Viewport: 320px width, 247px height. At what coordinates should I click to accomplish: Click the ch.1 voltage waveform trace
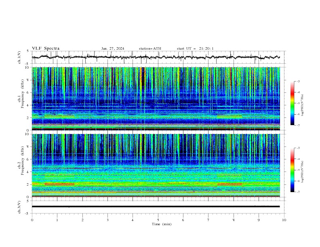pyautogui.click(x=156, y=57)
